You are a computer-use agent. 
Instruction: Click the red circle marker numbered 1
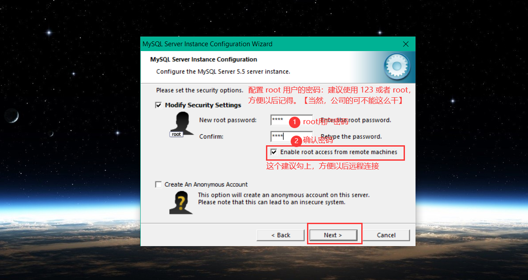coord(294,122)
